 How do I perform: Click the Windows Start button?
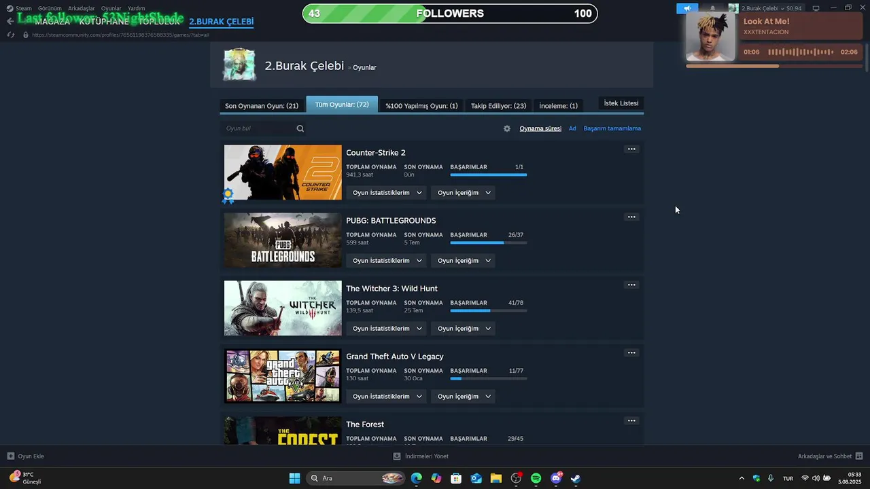point(294,478)
